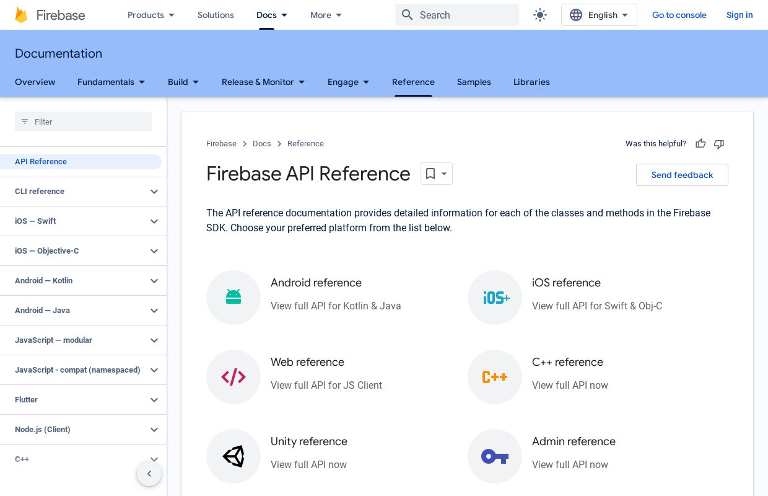768x496 pixels.
Task: Click the thumbs down not helpful icon
Action: pyautogui.click(x=719, y=144)
